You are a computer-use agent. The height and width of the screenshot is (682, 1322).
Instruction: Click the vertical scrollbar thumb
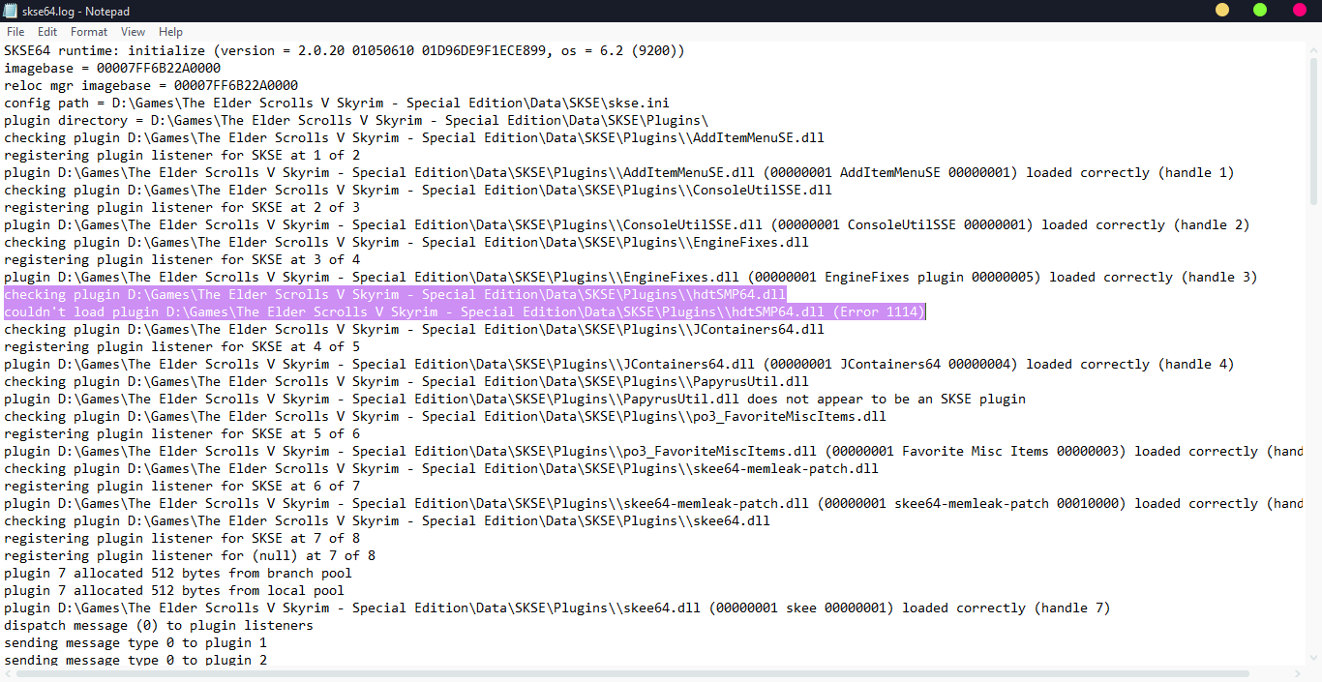[x=1313, y=131]
